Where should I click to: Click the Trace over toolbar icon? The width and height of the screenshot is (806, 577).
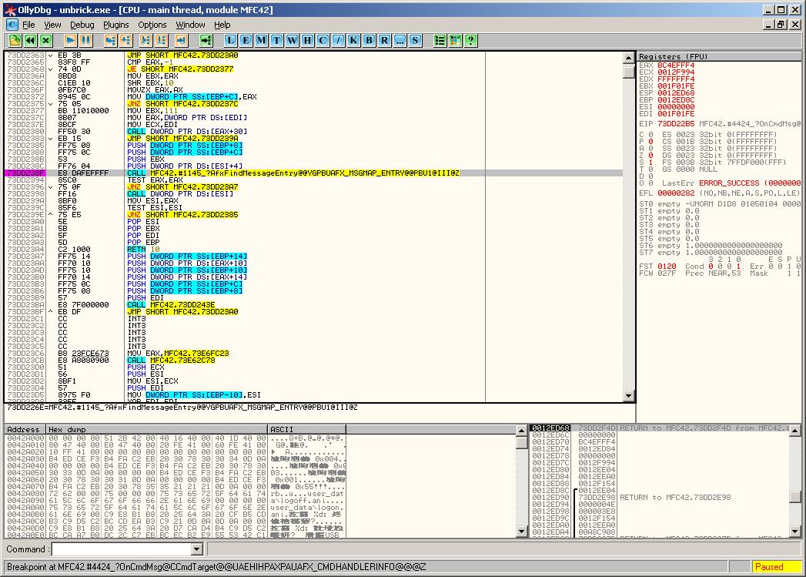[x=162, y=40]
